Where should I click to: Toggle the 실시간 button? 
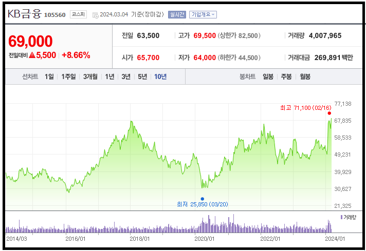[177, 14]
